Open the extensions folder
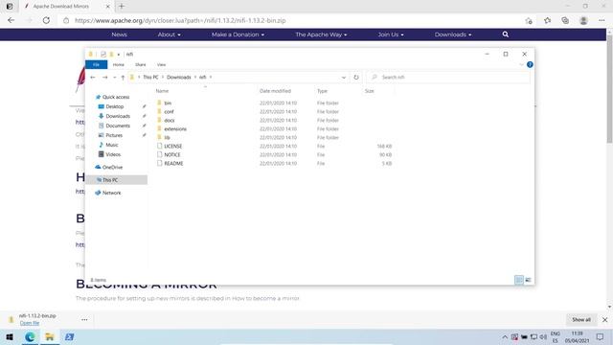The height and width of the screenshot is (345, 613). (x=175, y=128)
